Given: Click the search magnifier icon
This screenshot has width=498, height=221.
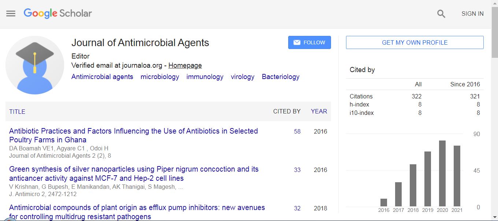Looking at the screenshot, I should coord(441,14).
